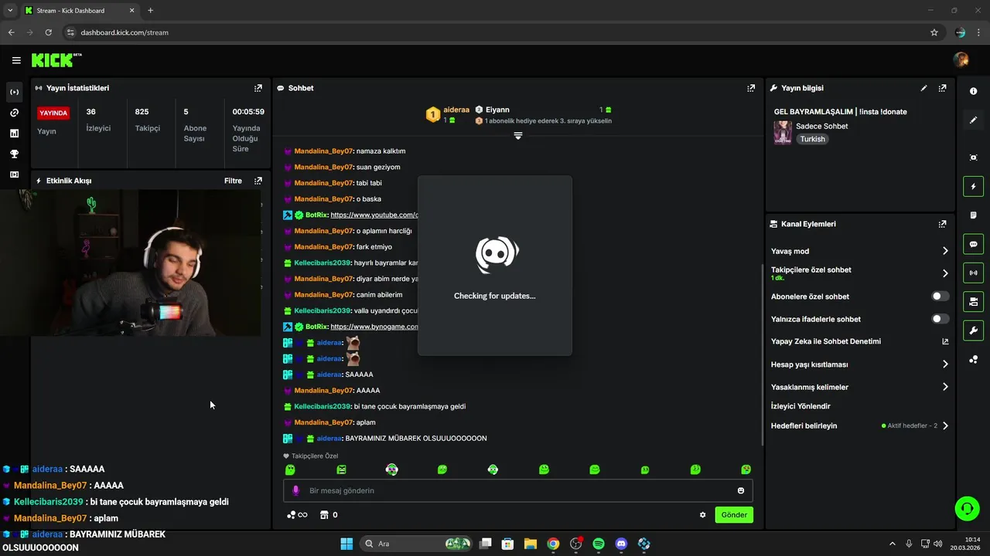Image resolution: width=990 pixels, height=556 pixels.
Task: Open the shop icon showing 0
Action: coord(329,515)
